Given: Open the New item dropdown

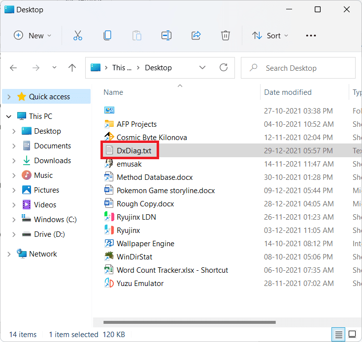Looking at the screenshot, I should [33, 35].
